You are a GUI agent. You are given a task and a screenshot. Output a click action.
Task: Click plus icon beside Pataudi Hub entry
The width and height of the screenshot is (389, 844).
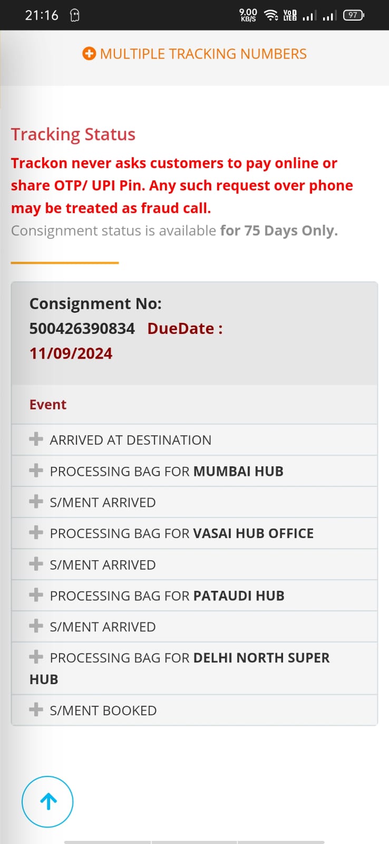[36, 594]
